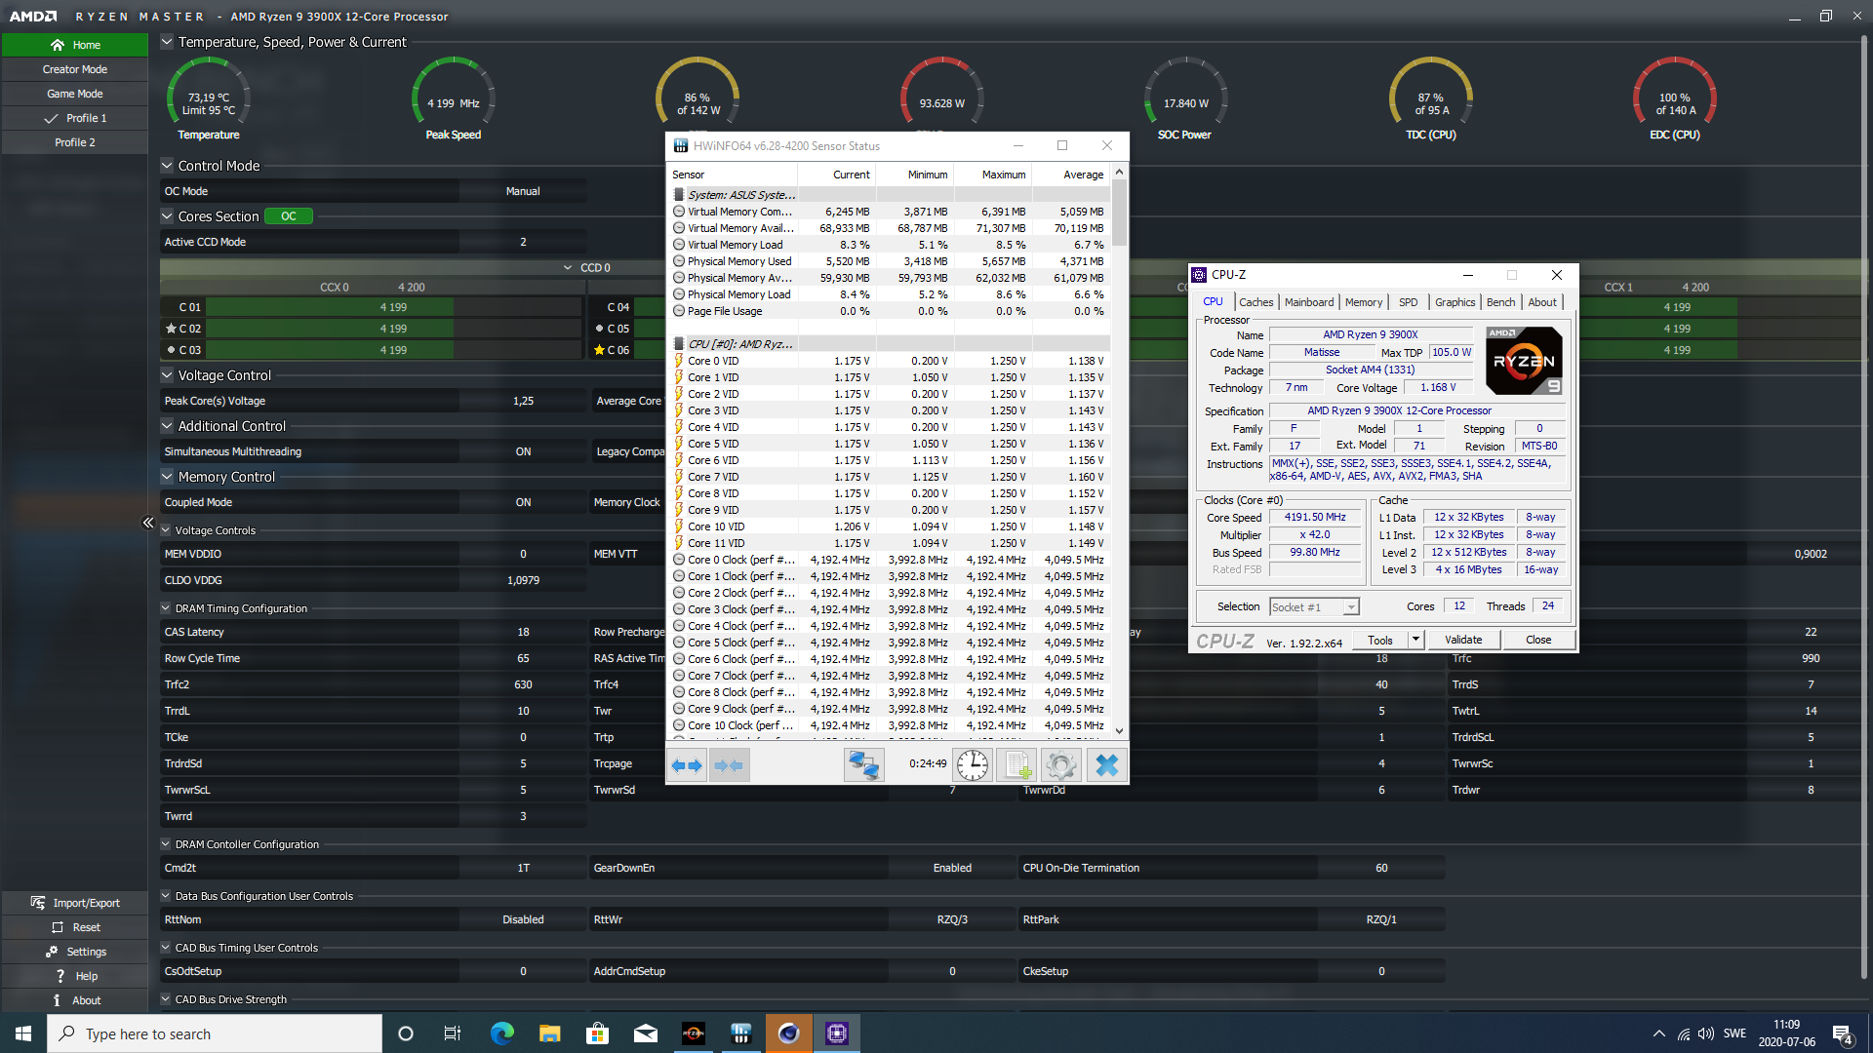This screenshot has height=1053, width=1873.
Task: Click the Tools button in CPU-Z
Action: coord(1380,640)
